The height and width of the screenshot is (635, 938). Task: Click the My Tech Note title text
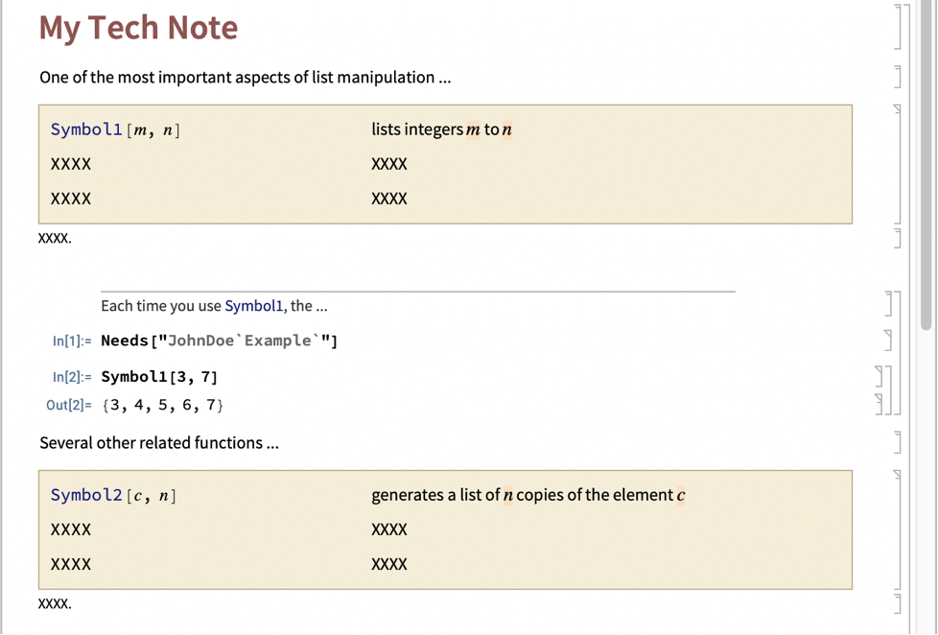coord(138,27)
